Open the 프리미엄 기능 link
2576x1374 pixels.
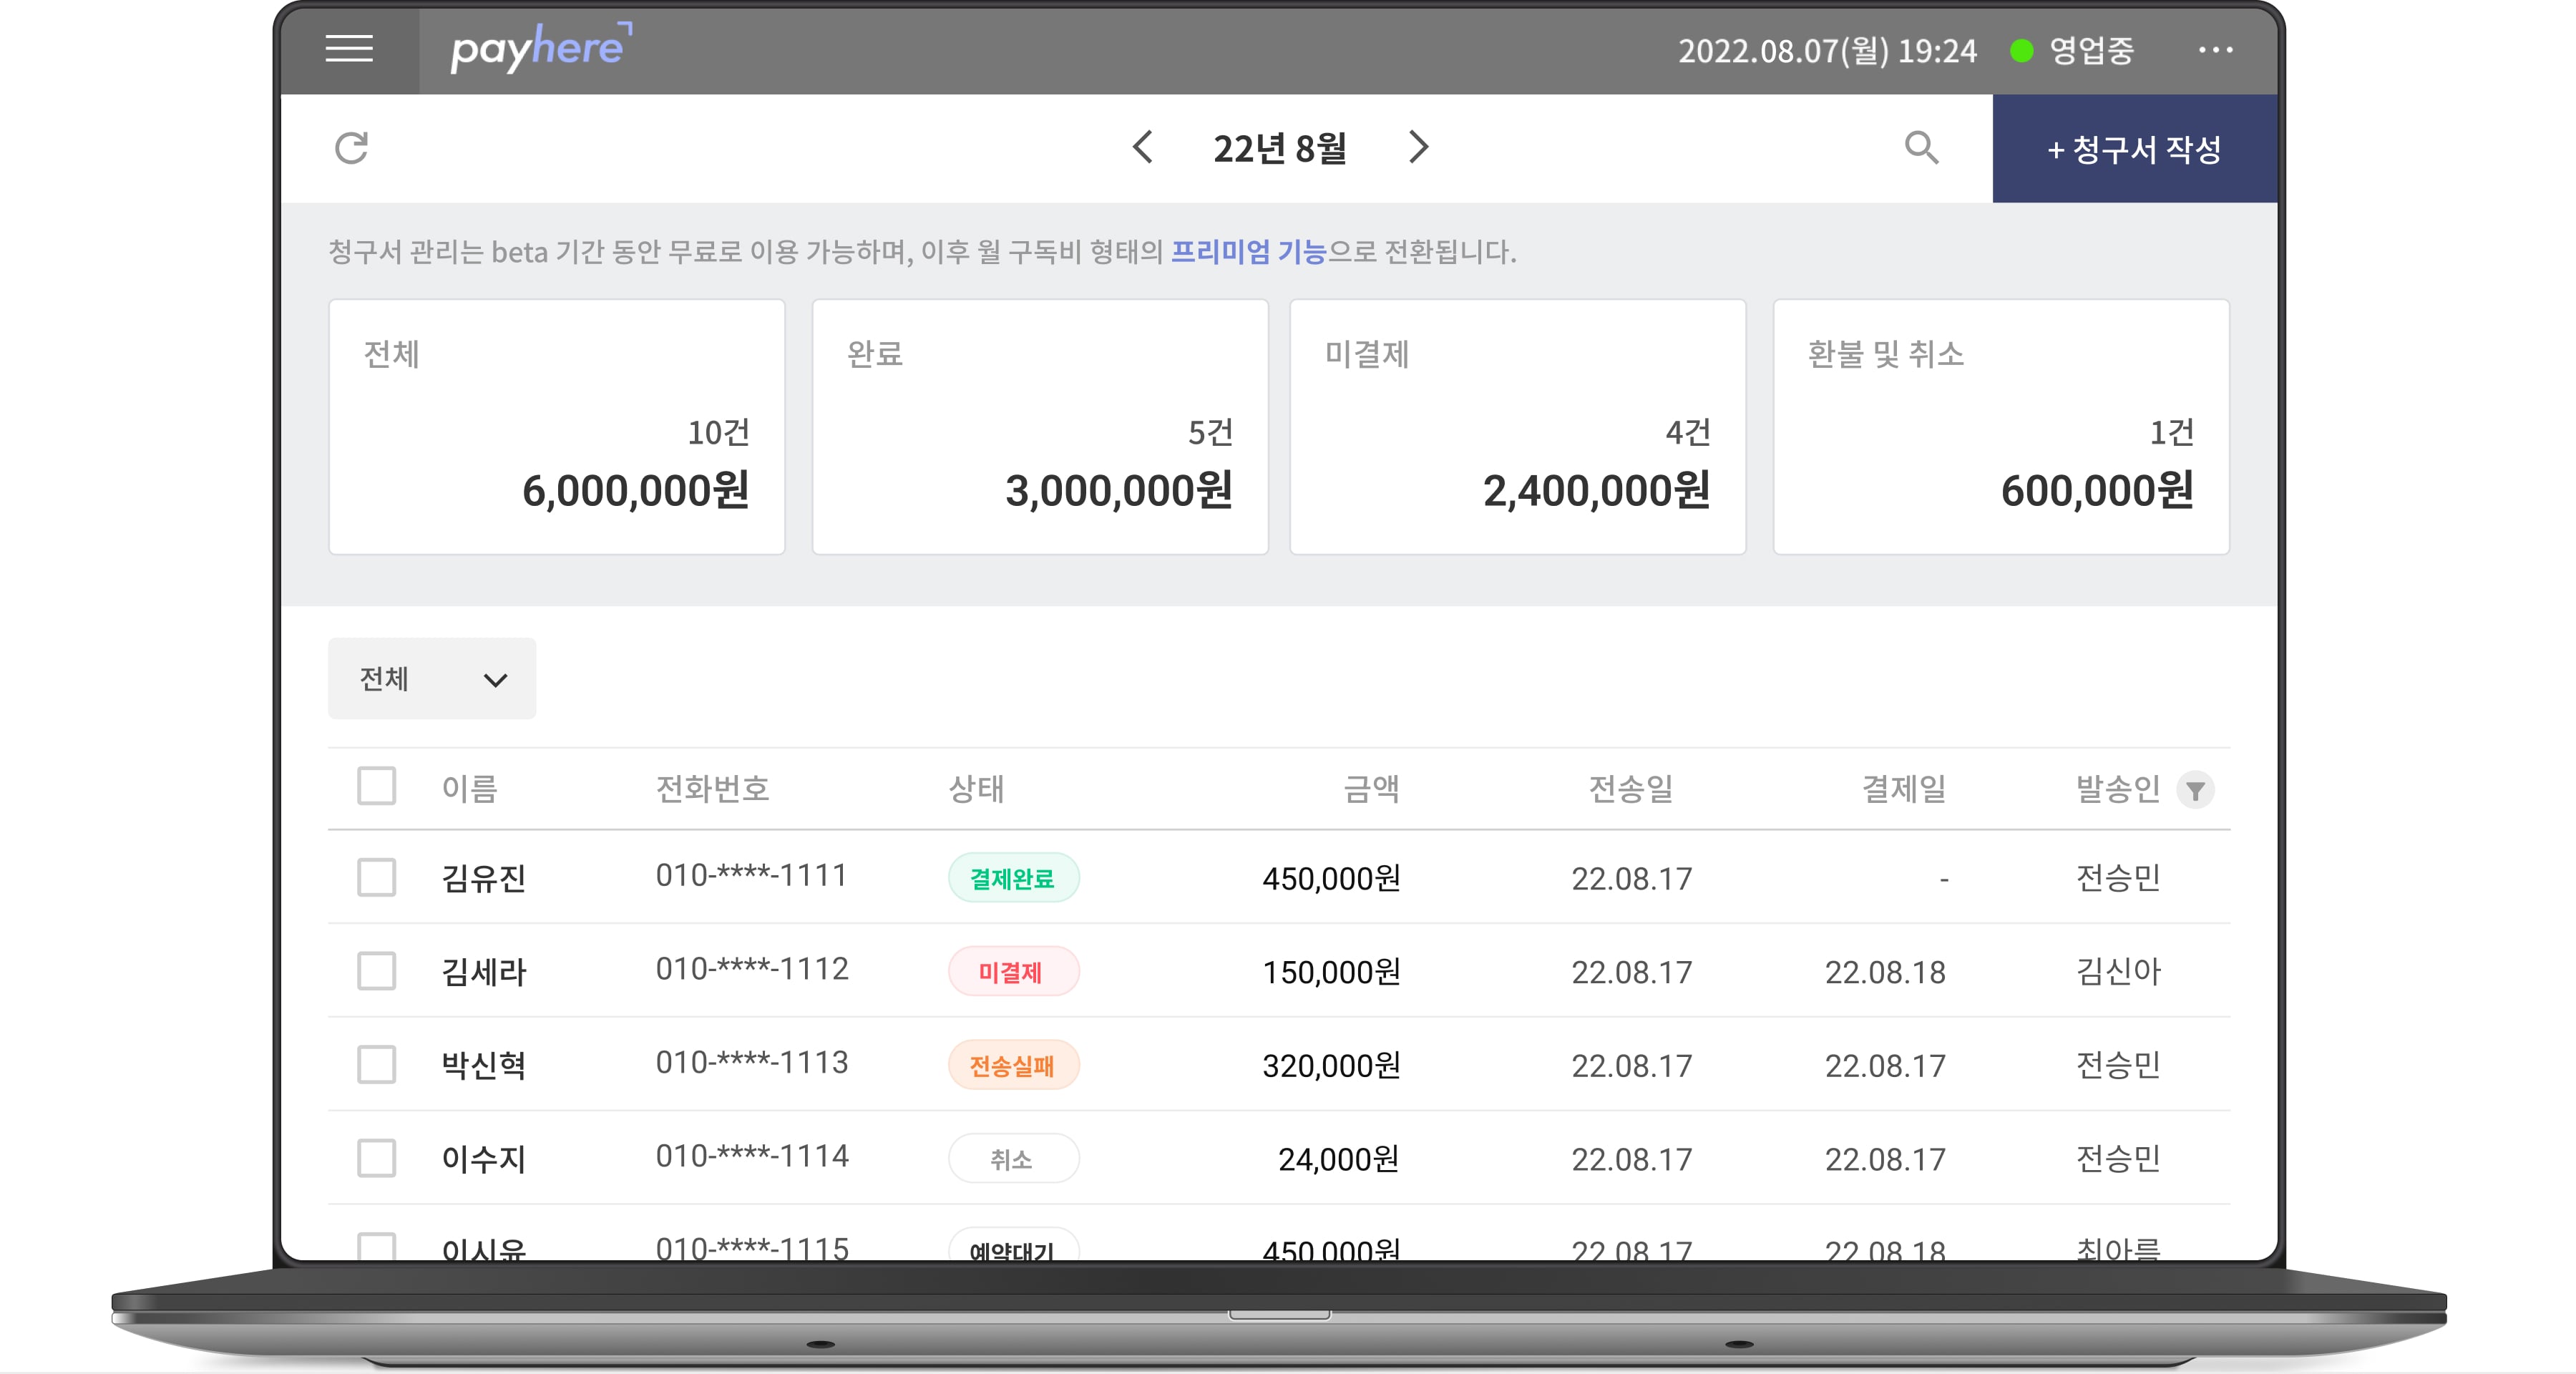pos(1248,251)
